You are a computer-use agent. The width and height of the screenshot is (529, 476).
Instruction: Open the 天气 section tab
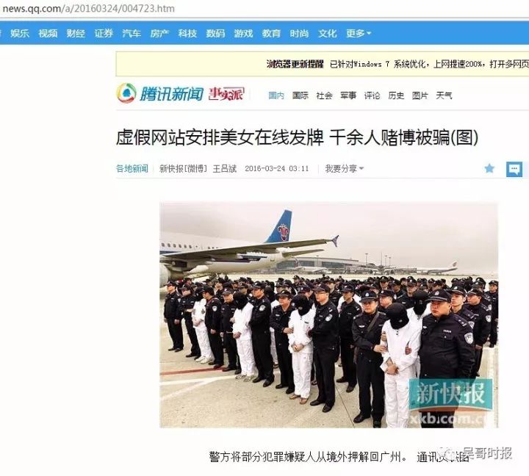(444, 95)
